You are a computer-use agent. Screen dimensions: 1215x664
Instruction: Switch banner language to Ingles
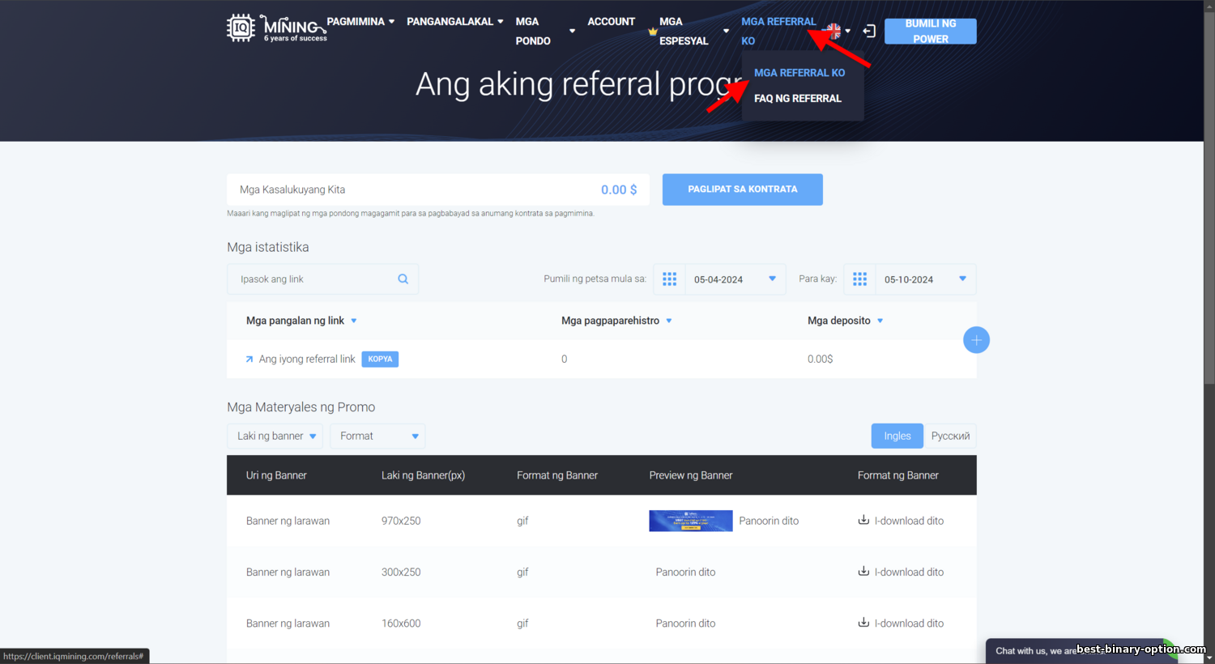tap(897, 436)
